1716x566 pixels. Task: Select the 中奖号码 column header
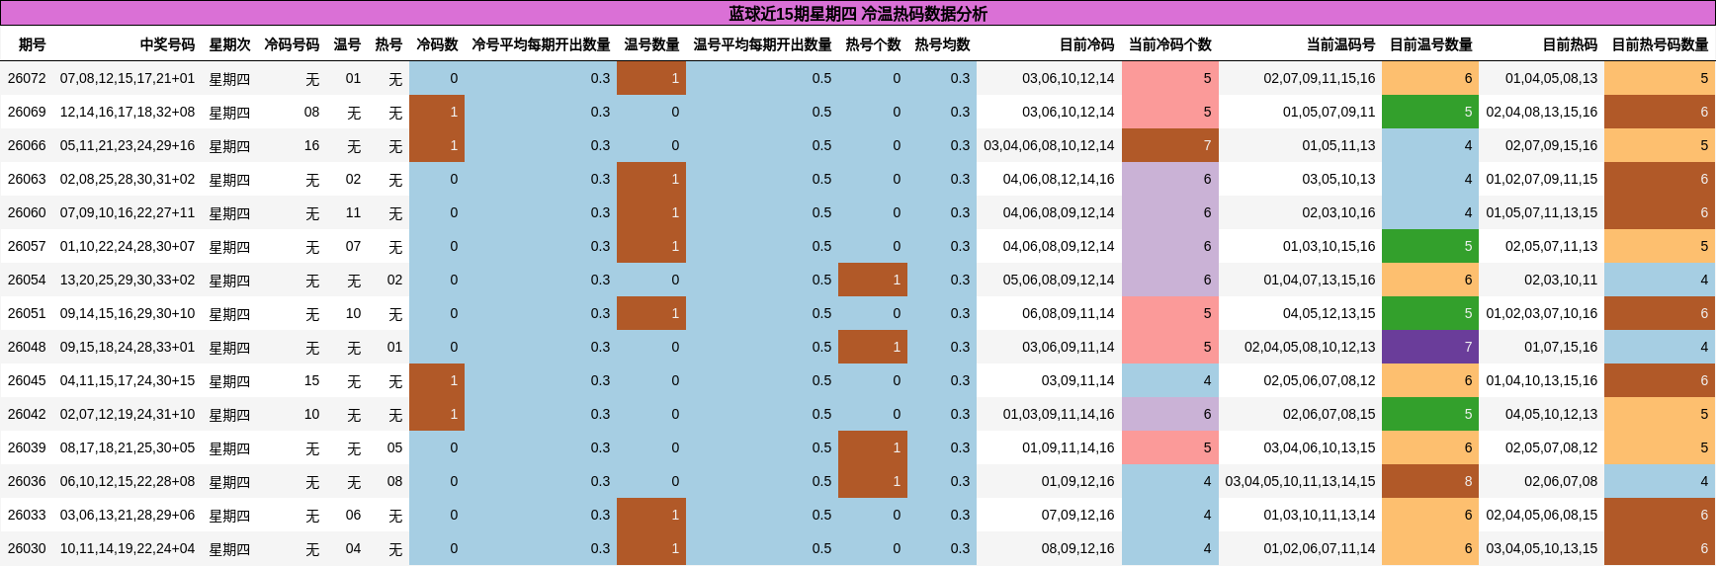click(167, 44)
